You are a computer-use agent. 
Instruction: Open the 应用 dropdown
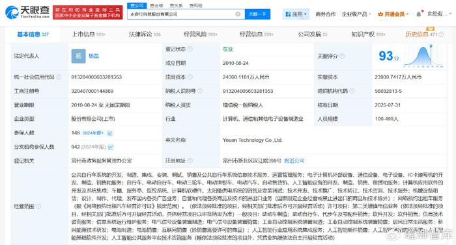[x=296, y=14]
